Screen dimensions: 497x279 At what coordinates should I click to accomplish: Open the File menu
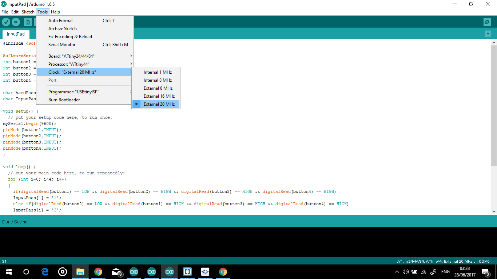(5, 12)
